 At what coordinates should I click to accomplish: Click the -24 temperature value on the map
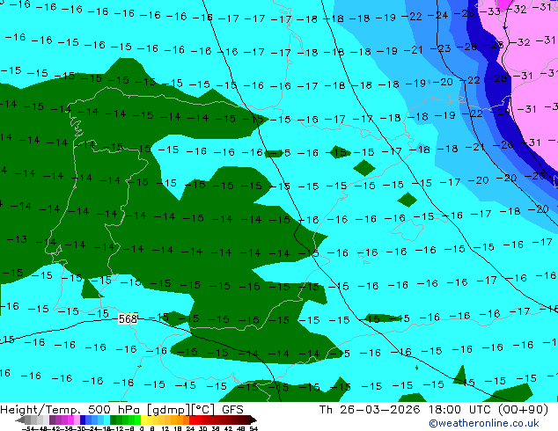[437, 15]
